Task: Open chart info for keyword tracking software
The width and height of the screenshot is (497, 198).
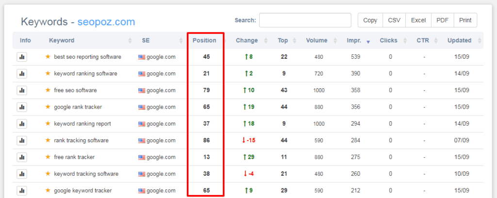Action: pos(22,174)
